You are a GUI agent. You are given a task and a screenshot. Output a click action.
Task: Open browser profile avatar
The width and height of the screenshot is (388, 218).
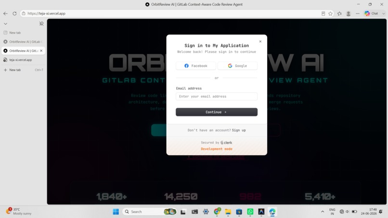[x=349, y=13]
